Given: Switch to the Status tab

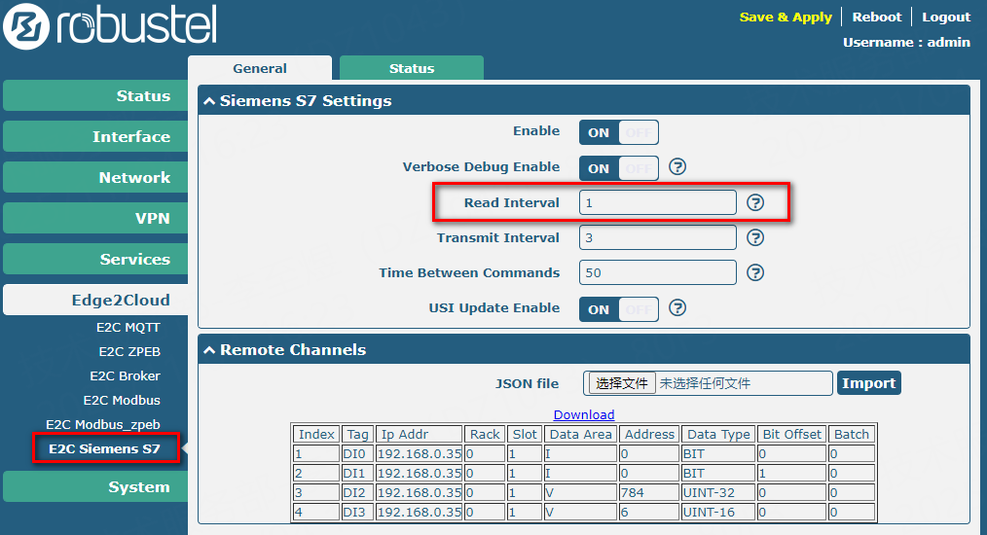Looking at the screenshot, I should tap(411, 68).
